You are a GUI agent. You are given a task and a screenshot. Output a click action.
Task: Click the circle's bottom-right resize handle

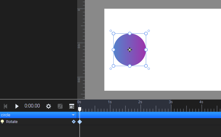click(x=146, y=66)
